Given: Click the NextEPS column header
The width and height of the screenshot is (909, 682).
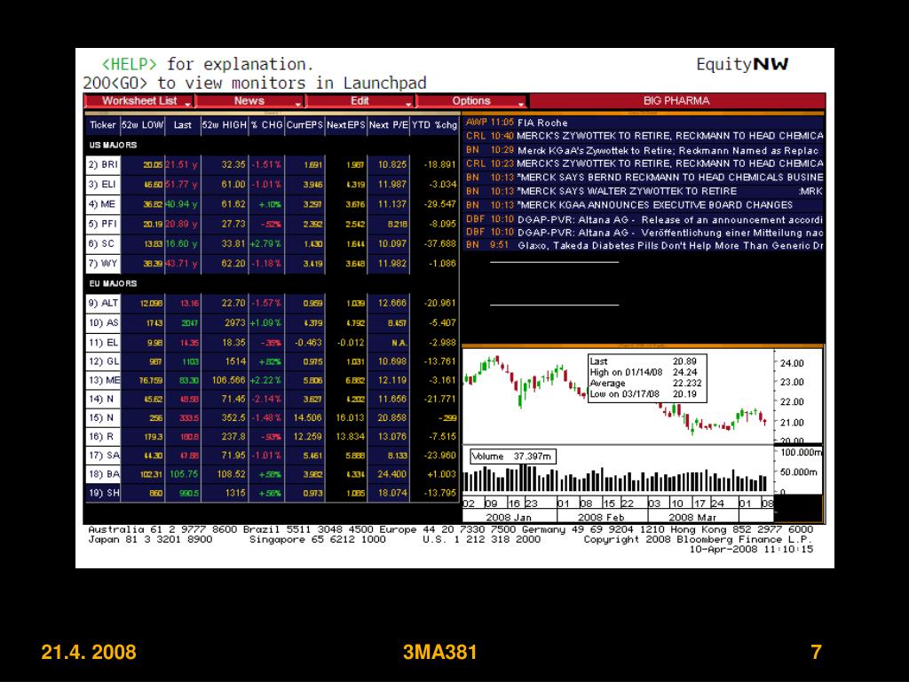Looking at the screenshot, I should [x=345, y=124].
